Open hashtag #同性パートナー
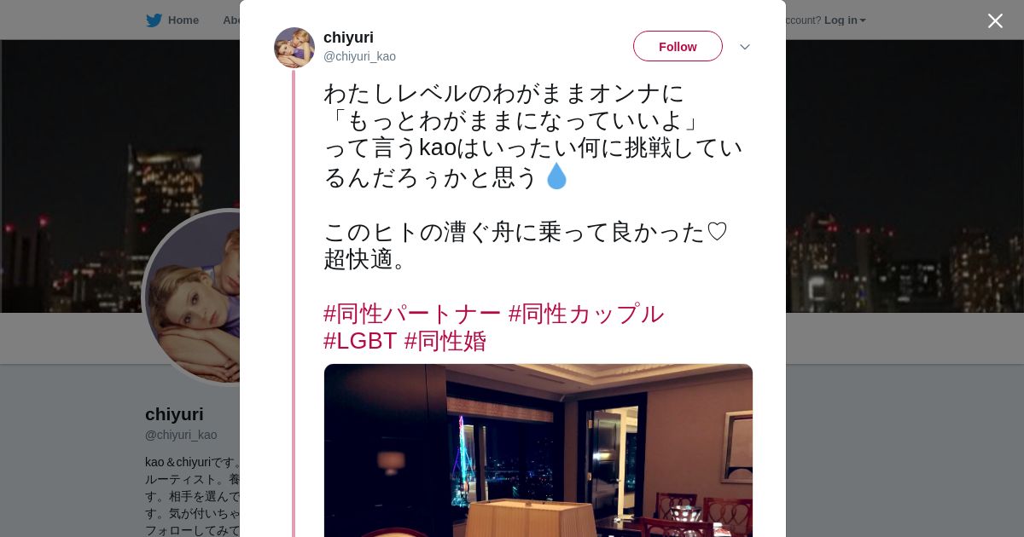 coord(412,314)
